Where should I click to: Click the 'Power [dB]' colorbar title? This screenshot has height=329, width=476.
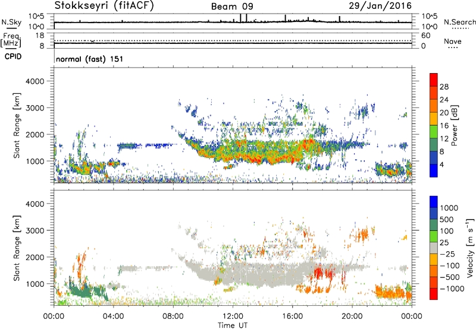tap(454, 125)
